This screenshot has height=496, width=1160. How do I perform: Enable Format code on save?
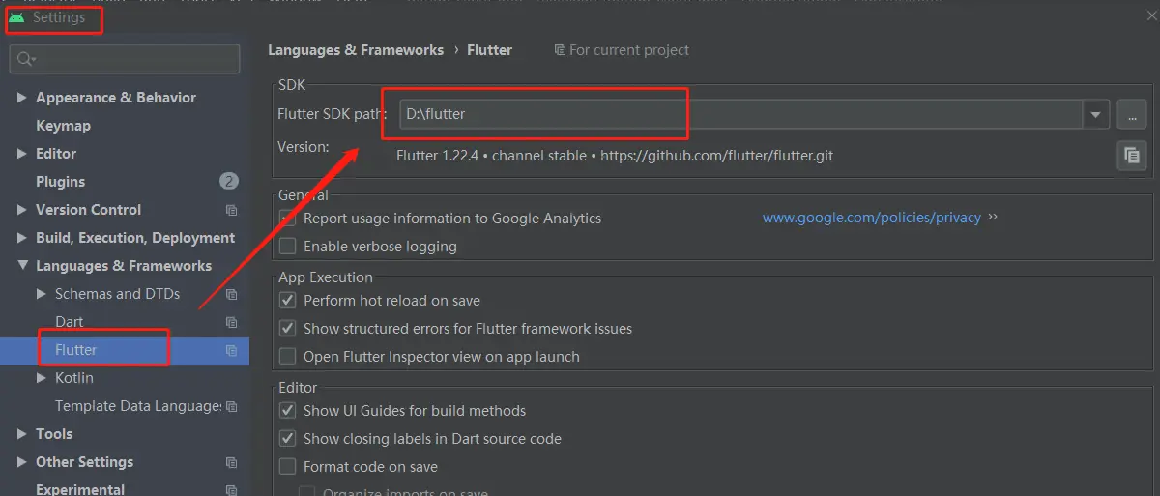[x=287, y=467]
